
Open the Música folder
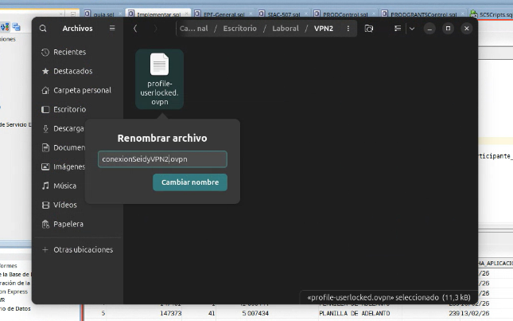pos(64,186)
